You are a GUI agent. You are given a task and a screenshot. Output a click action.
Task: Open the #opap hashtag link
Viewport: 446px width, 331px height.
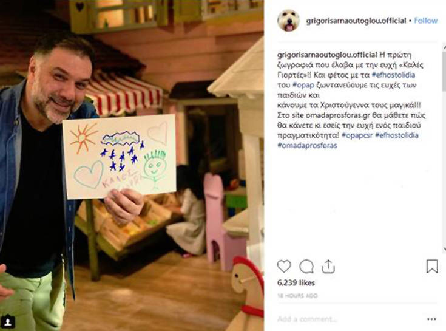[303, 85]
